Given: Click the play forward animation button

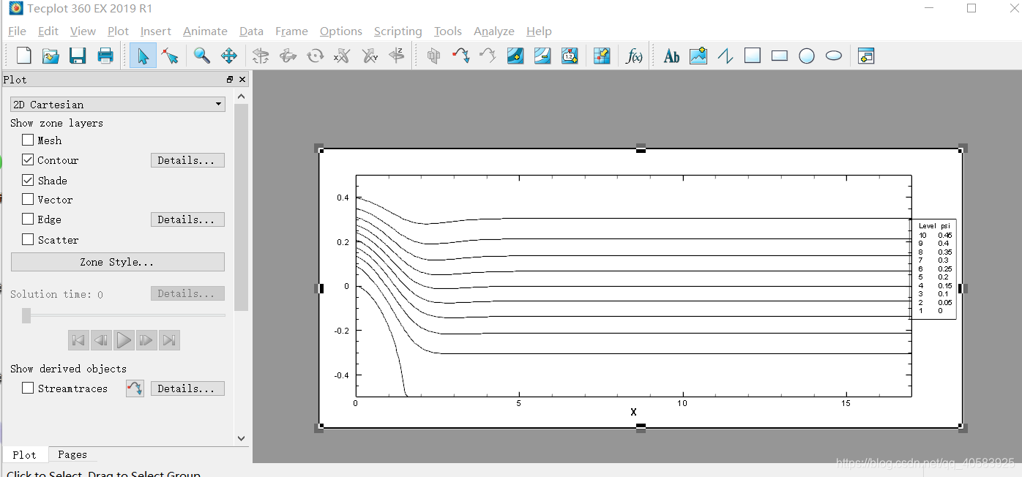Looking at the screenshot, I should tap(124, 339).
